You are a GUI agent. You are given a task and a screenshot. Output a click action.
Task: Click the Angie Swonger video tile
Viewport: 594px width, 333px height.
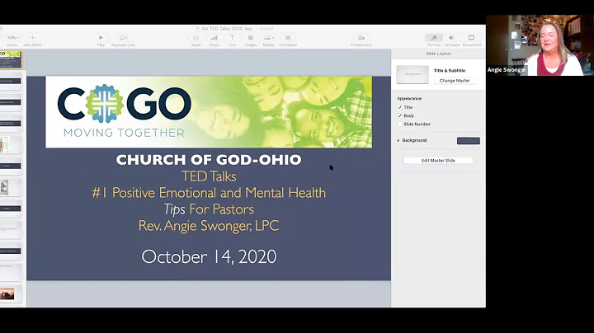pos(540,45)
